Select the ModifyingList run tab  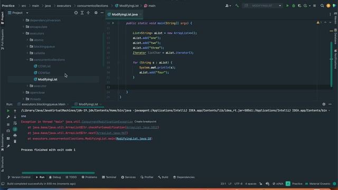pos(88,104)
